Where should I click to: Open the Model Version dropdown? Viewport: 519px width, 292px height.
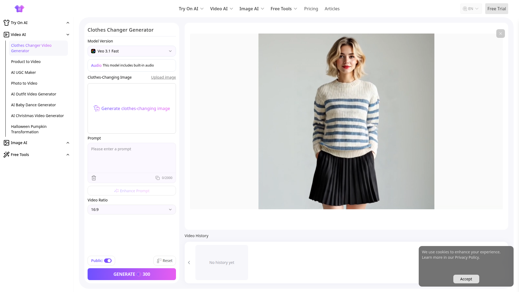[132, 51]
